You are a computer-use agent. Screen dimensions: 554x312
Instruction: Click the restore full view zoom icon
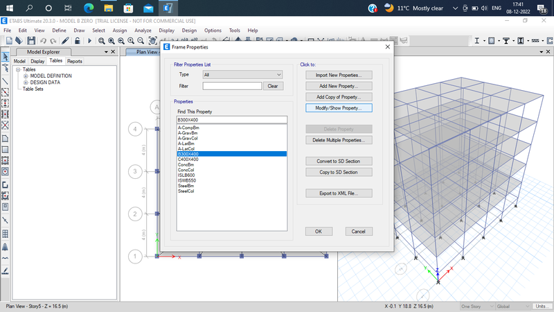(111, 41)
